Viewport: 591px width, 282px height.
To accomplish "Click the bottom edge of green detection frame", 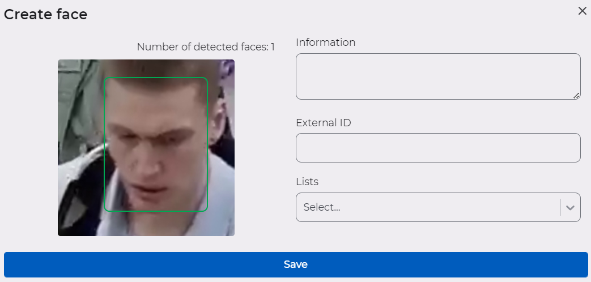I will pyautogui.click(x=156, y=211).
